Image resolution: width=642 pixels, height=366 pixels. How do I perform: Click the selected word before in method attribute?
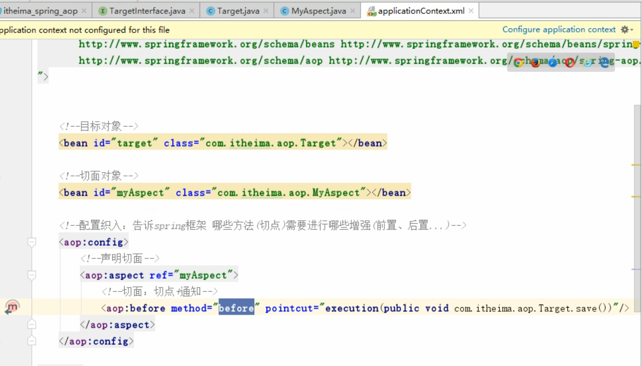[236, 308]
